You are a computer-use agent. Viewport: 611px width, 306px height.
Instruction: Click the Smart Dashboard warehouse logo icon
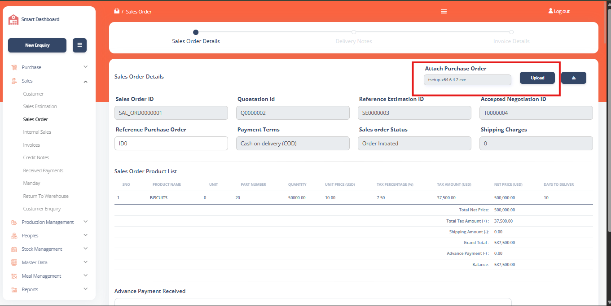click(x=13, y=19)
